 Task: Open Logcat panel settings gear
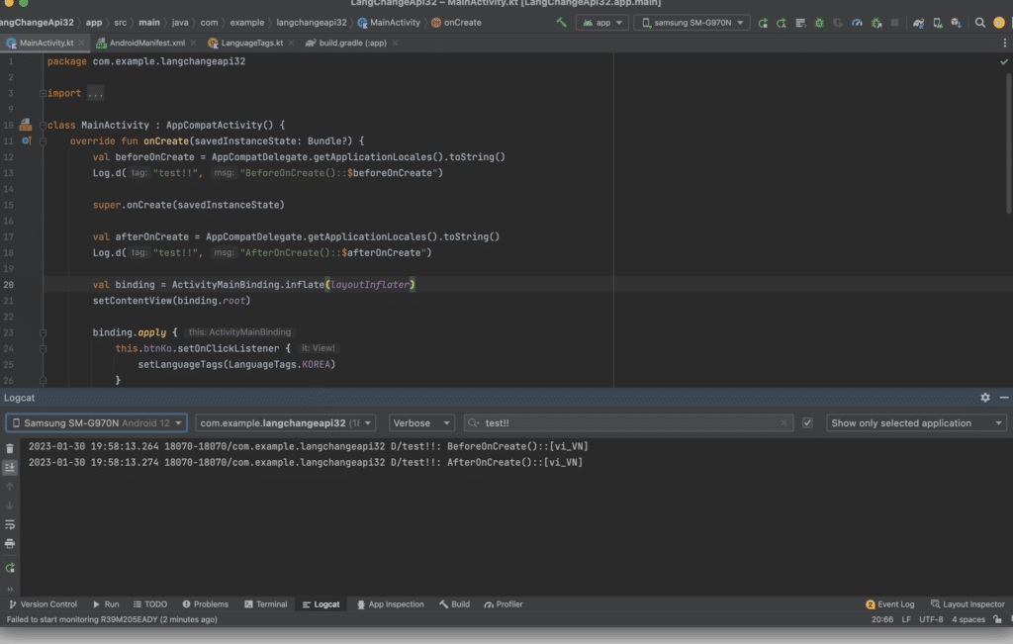point(985,398)
